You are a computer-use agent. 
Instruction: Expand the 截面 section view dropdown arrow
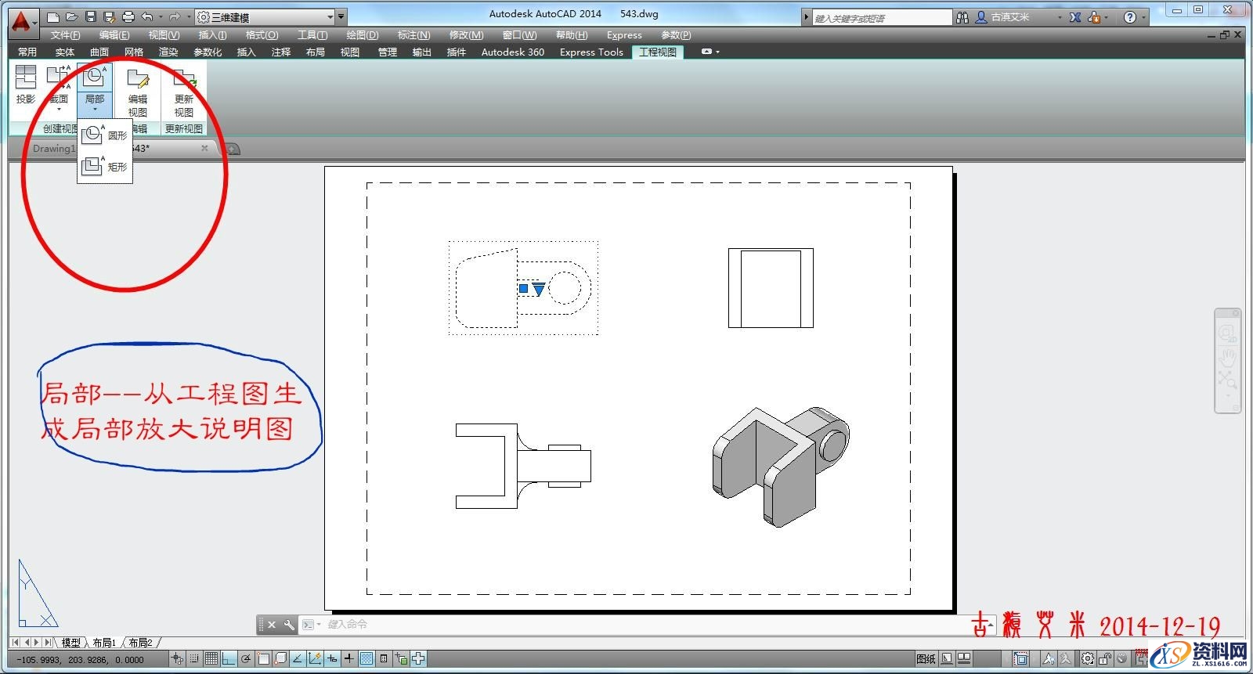coord(59,110)
